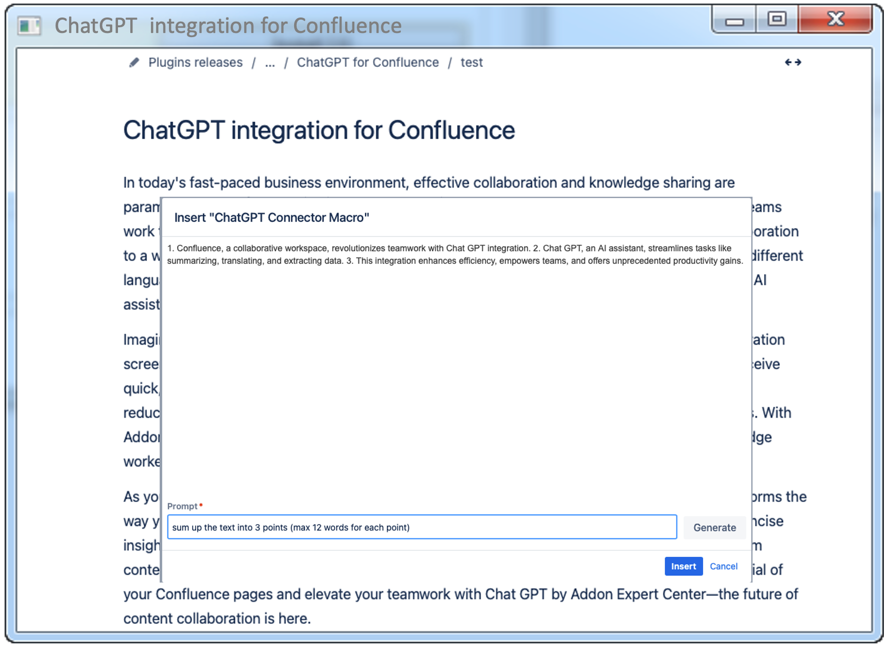This screenshot has width=888, height=649.
Task: Click the Prompt field label
Action: 182,506
